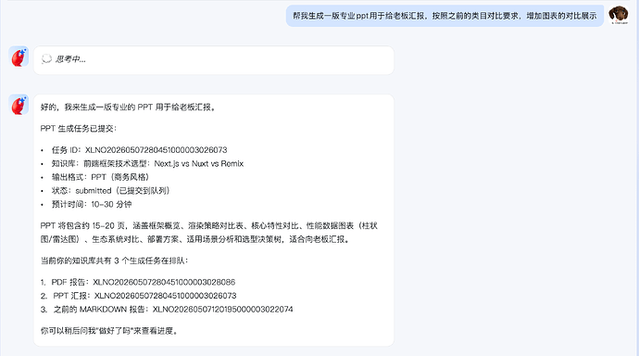
Task: Click the assistant avatar beside the PPT reply
Action: (x=19, y=105)
